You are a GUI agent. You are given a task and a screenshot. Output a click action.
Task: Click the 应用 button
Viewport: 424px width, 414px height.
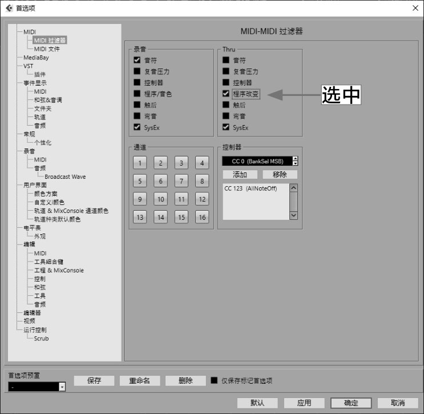coord(304,403)
